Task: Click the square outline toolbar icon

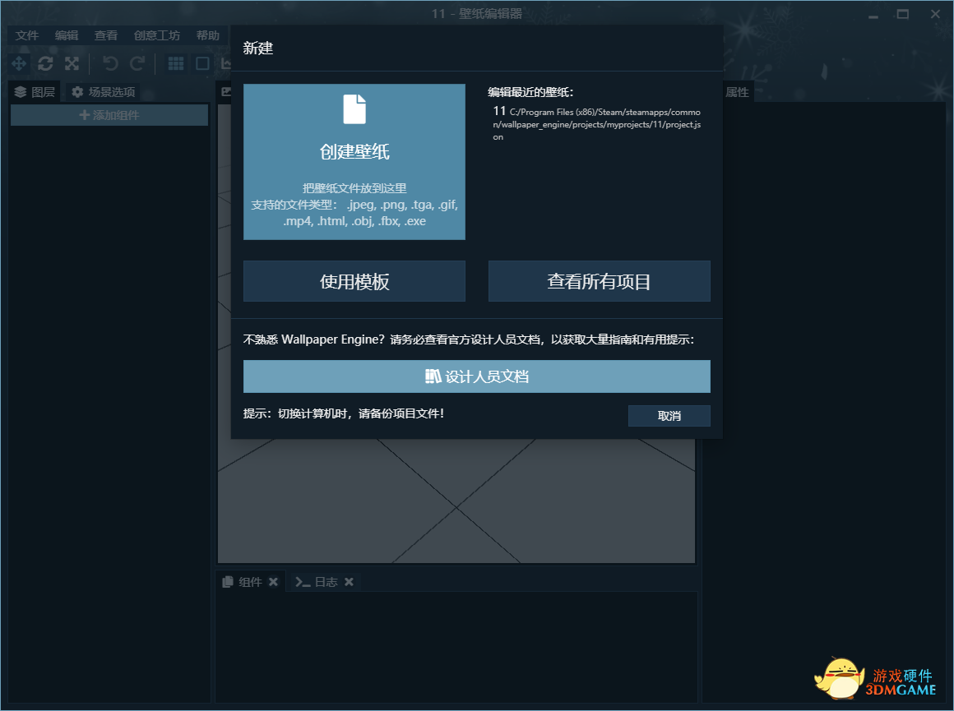Action: pos(202,63)
